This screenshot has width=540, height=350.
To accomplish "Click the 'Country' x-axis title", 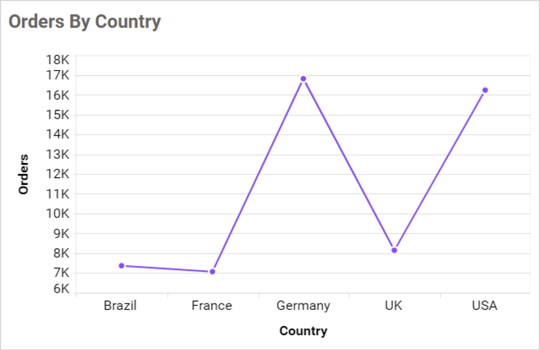I will pyautogui.click(x=303, y=331).
